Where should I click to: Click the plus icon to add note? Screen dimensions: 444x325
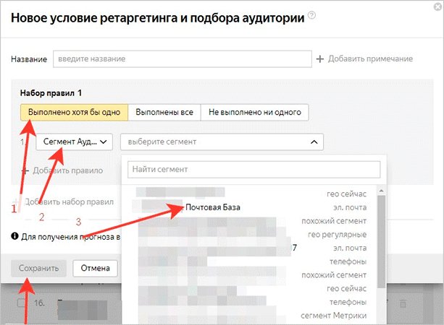pos(320,59)
